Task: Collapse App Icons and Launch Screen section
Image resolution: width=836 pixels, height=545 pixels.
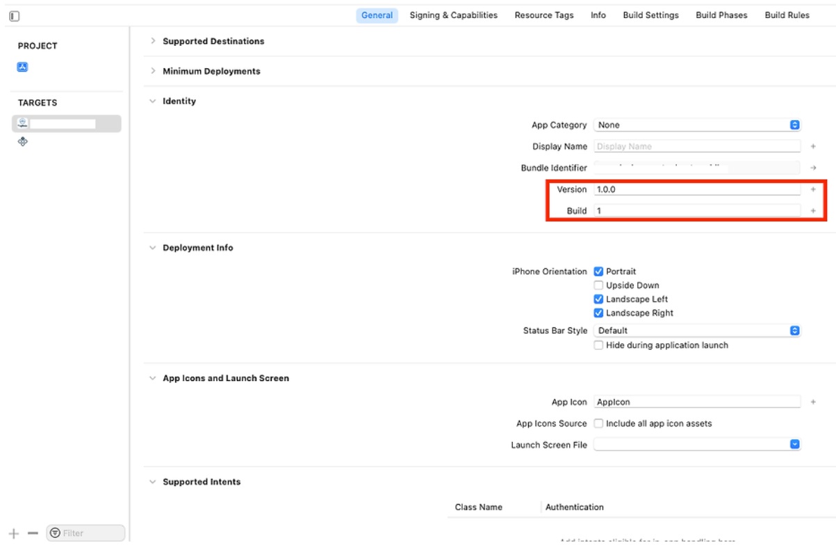Action: 153,378
